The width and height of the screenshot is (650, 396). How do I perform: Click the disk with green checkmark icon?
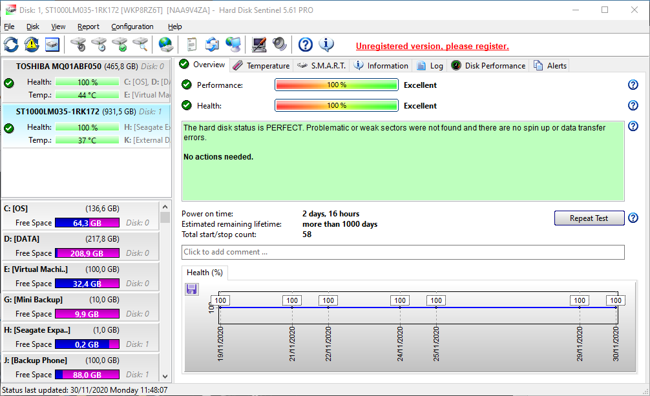(x=120, y=45)
